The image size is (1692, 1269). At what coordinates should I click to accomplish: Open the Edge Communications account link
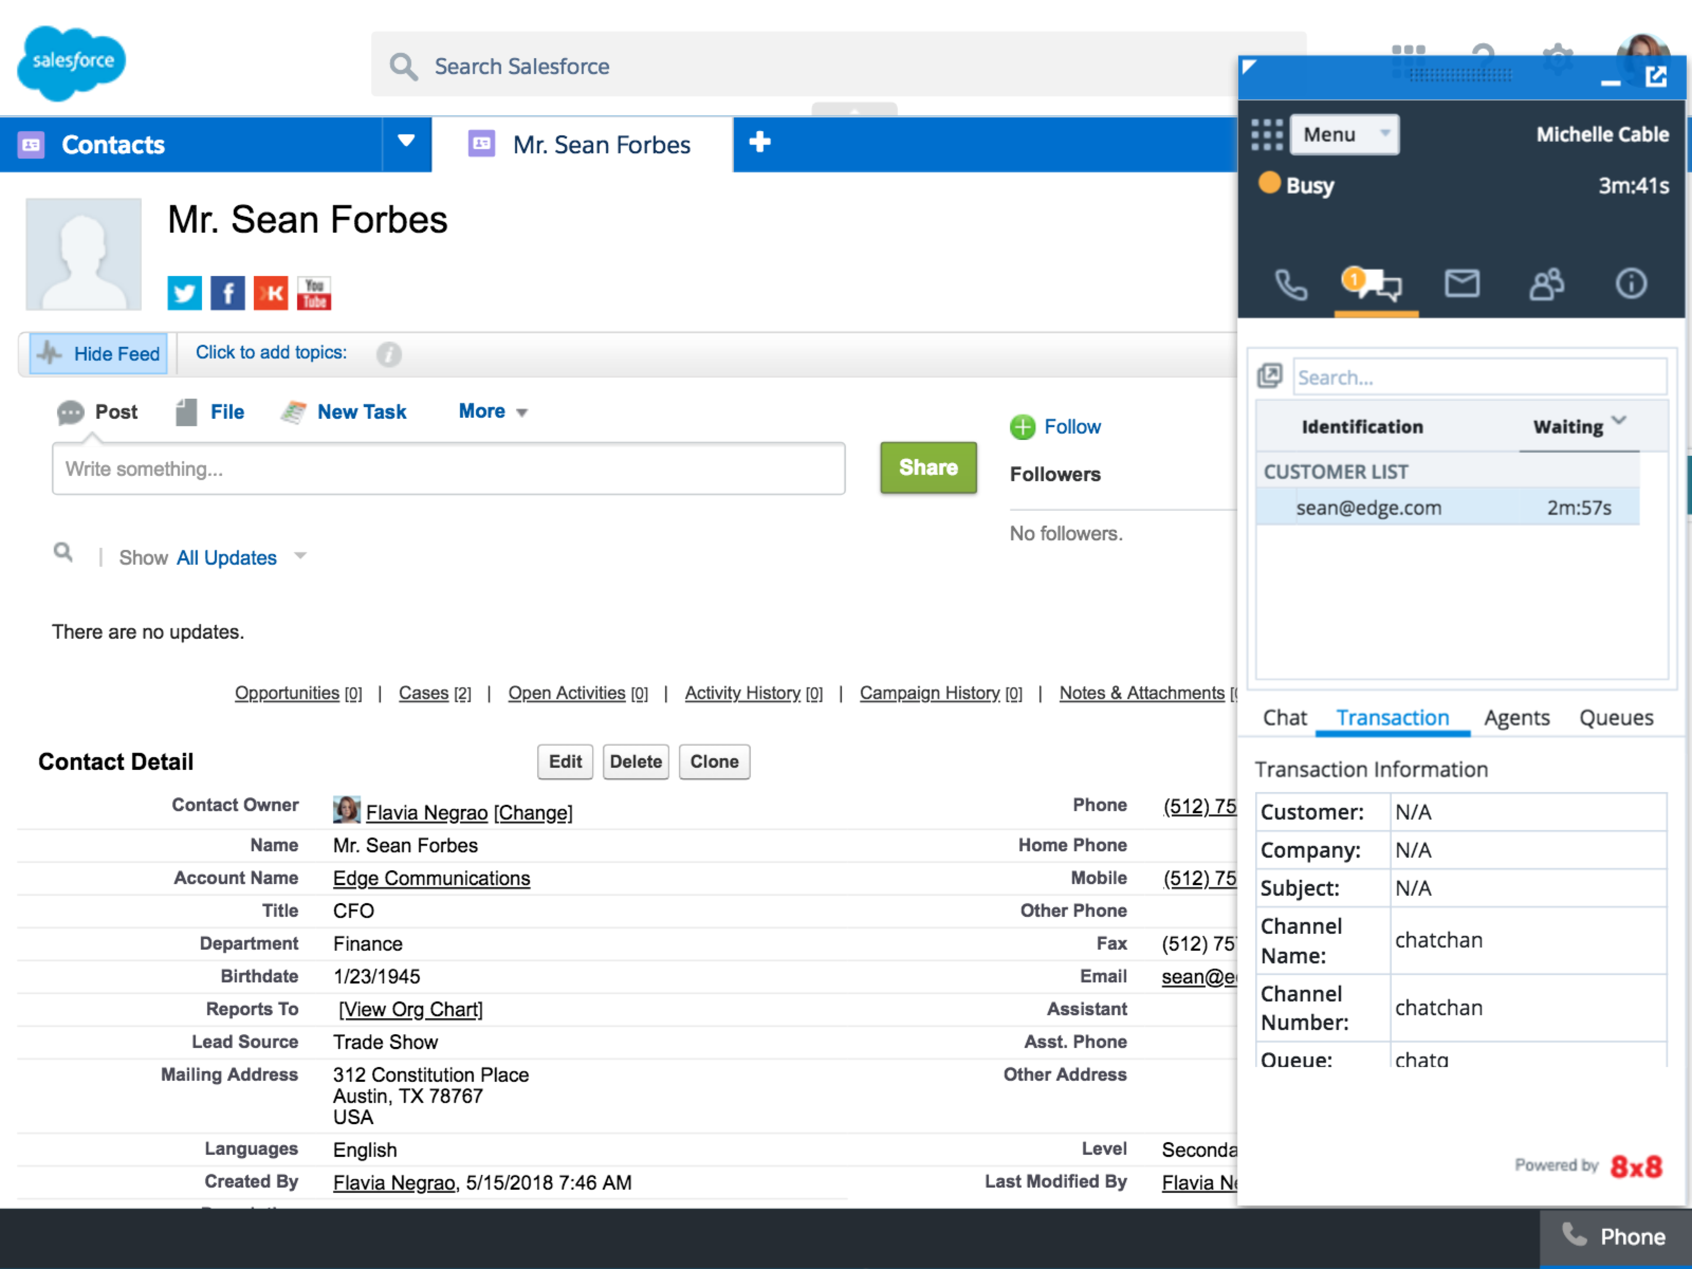pos(431,878)
